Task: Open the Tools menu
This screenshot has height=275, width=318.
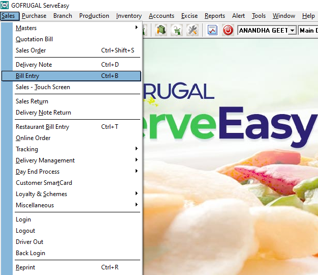Action: pyautogui.click(x=259, y=16)
